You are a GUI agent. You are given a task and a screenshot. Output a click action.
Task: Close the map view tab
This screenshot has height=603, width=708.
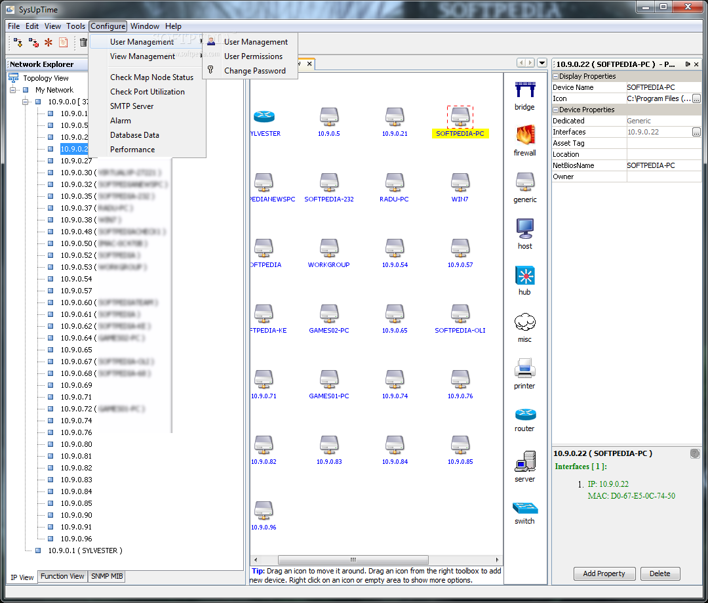click(309, 64)
